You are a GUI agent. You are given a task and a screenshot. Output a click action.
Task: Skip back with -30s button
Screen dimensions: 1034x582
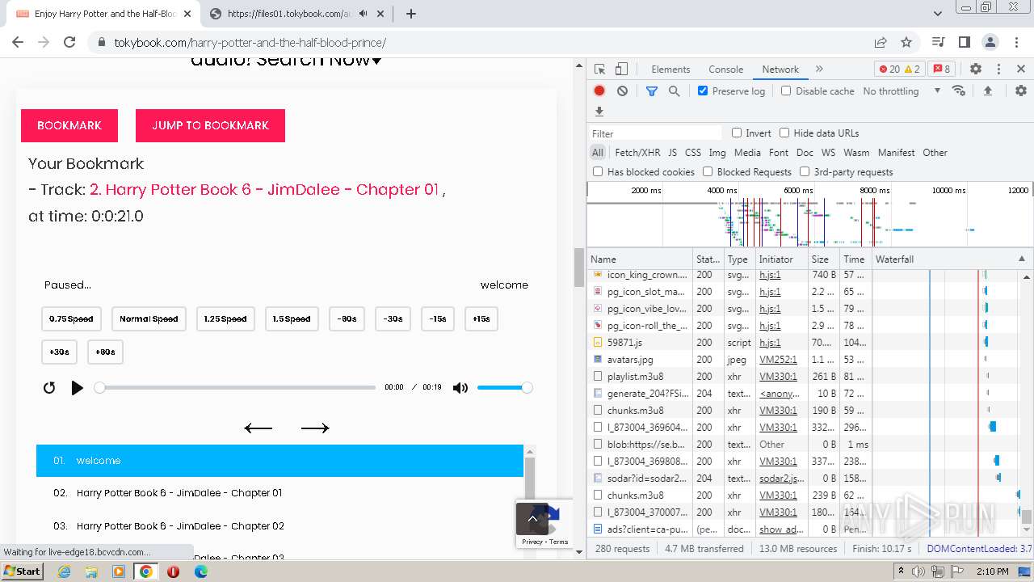(x=393, y=319)
